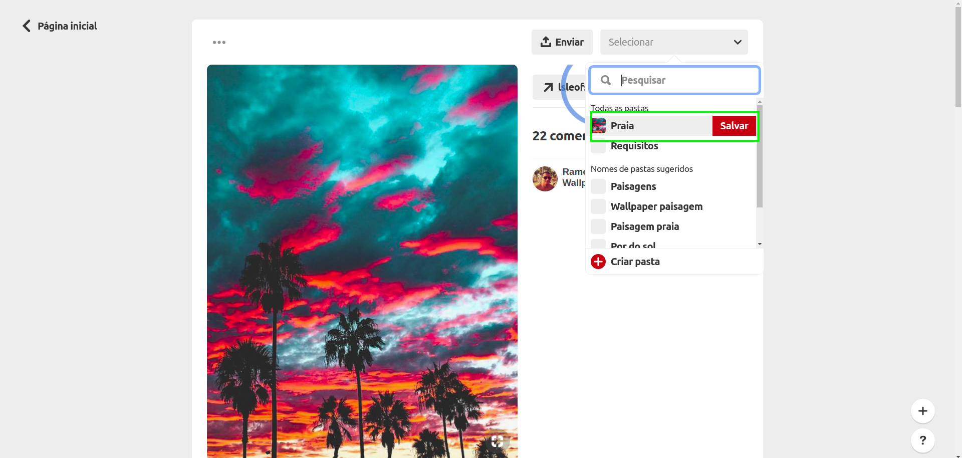
Task: Open the Selecionar board dropdown
Action: click(673, 42)
